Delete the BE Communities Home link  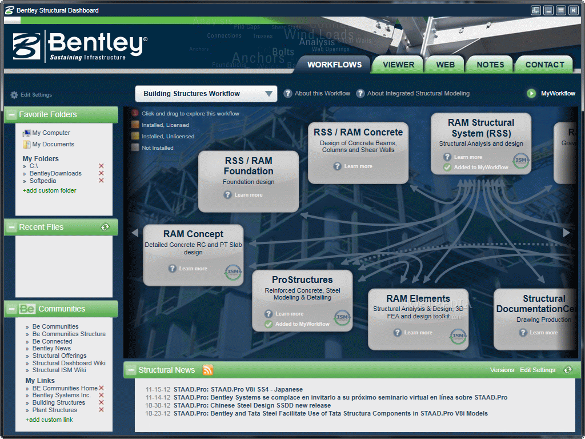coord(101,388)
